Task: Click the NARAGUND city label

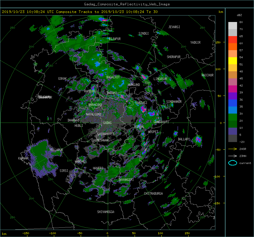Action: [95, 105]
